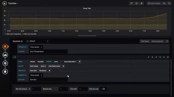Click the plus icon in FROM row

click(79, 62)
